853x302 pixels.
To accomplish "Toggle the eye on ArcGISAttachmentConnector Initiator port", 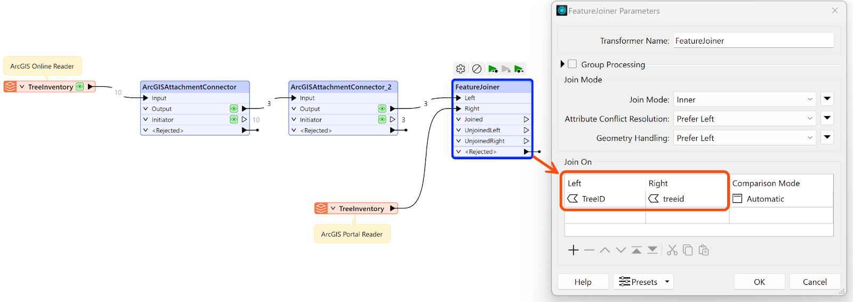I will click(x=234, y=119).
